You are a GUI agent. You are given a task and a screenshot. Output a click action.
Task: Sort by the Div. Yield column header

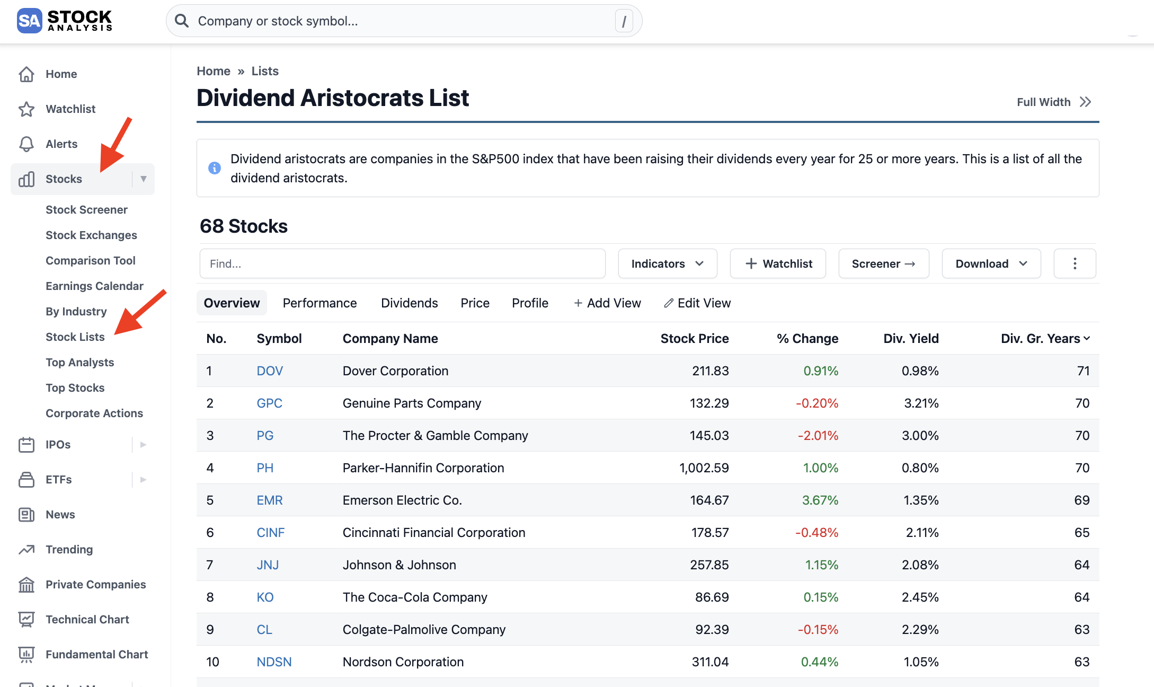coord(911,339)
